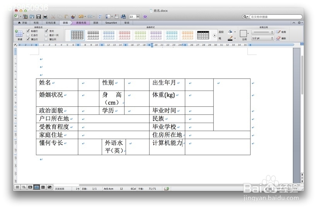Switch to the 表格 ribbon tab

coord(65,23)
